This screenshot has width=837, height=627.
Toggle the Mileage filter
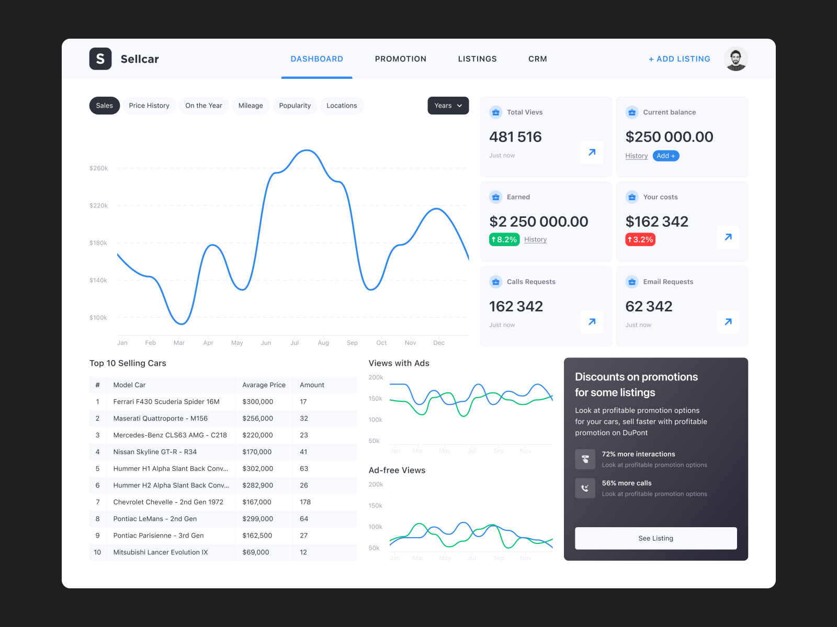[x=251, y=106]
